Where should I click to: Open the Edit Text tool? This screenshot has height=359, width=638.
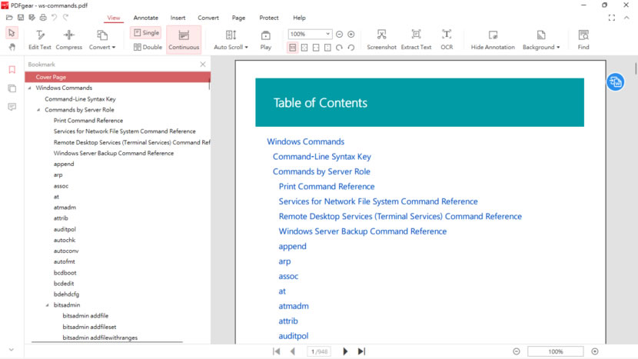tap(40, 40)
